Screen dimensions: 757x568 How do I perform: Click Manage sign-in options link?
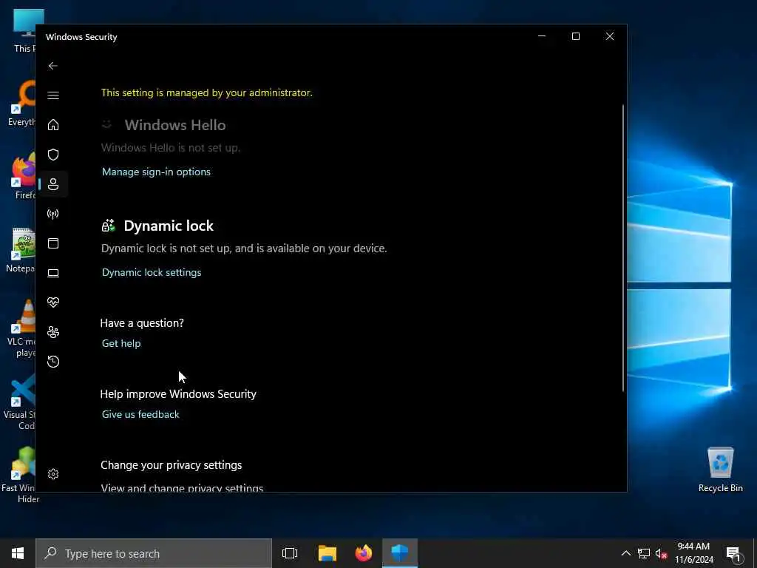156,172
